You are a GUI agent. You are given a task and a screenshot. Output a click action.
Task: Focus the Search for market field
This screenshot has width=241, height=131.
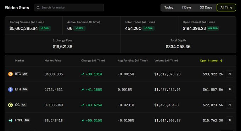69,7
